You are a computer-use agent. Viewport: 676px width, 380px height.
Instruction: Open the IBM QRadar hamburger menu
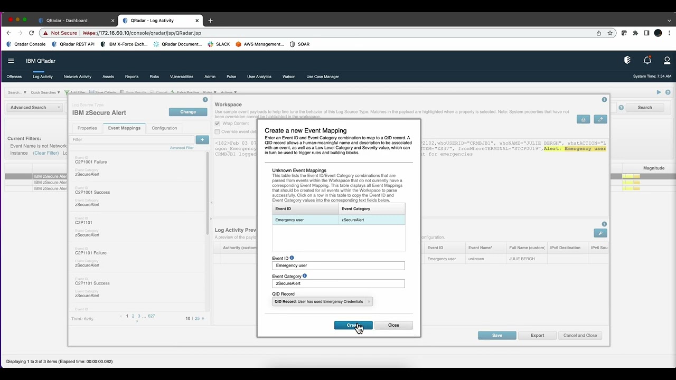tap(11, 61)
